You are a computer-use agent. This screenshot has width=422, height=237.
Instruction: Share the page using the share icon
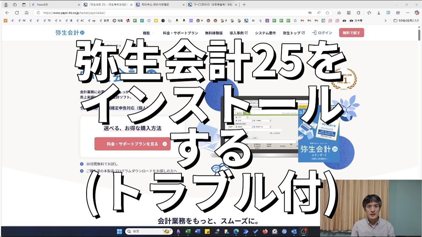click(398, 13)
